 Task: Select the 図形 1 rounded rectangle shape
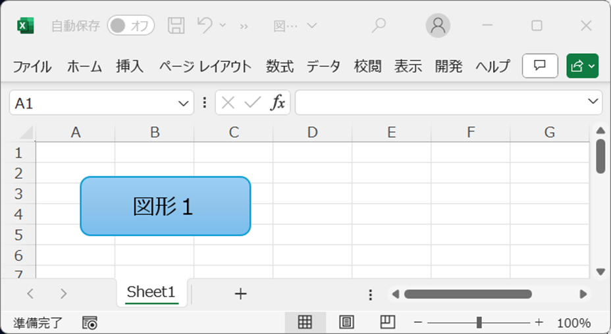165,206
